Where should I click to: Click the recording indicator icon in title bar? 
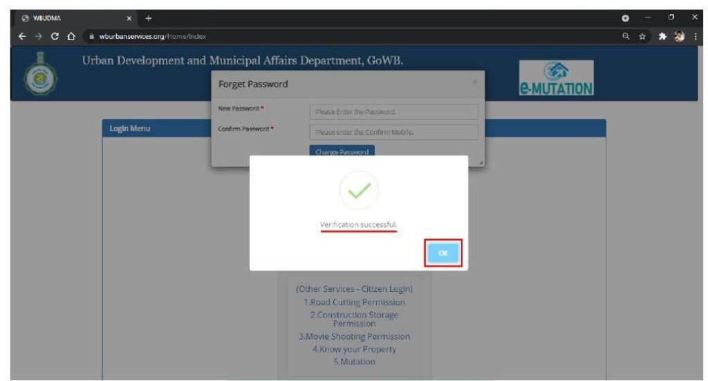tap(625, 18)
